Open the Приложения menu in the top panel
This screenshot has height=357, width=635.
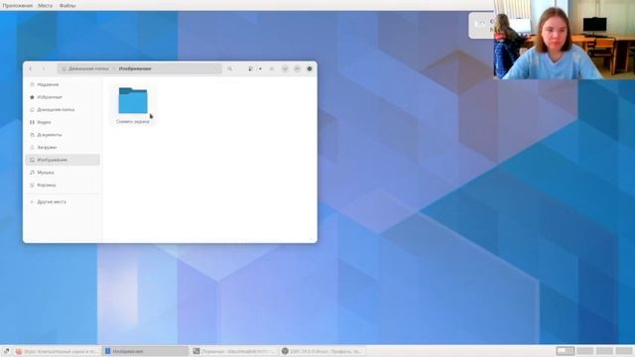click(x=18, y=6)
